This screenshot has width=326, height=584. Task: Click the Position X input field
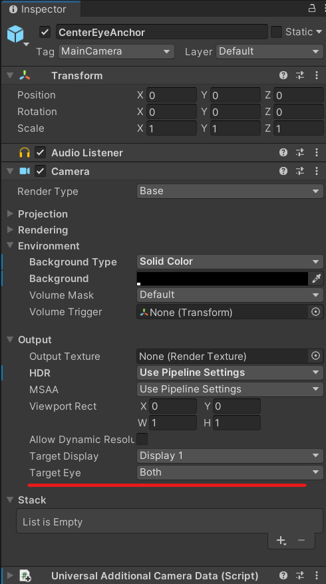click(172, 95)
